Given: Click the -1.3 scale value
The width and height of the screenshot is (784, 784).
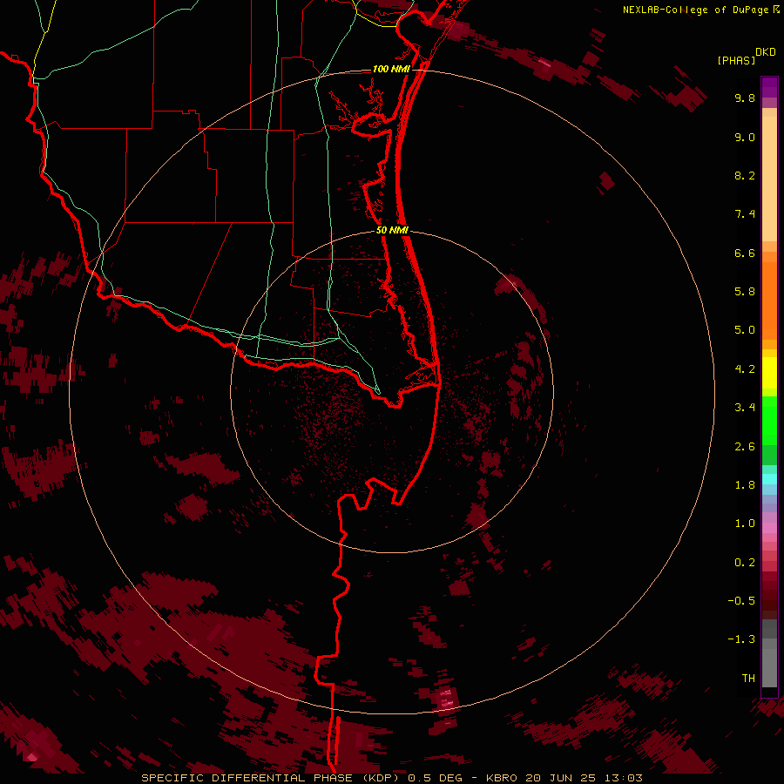Looking at the screenshot, I should (x=741, y=639).
